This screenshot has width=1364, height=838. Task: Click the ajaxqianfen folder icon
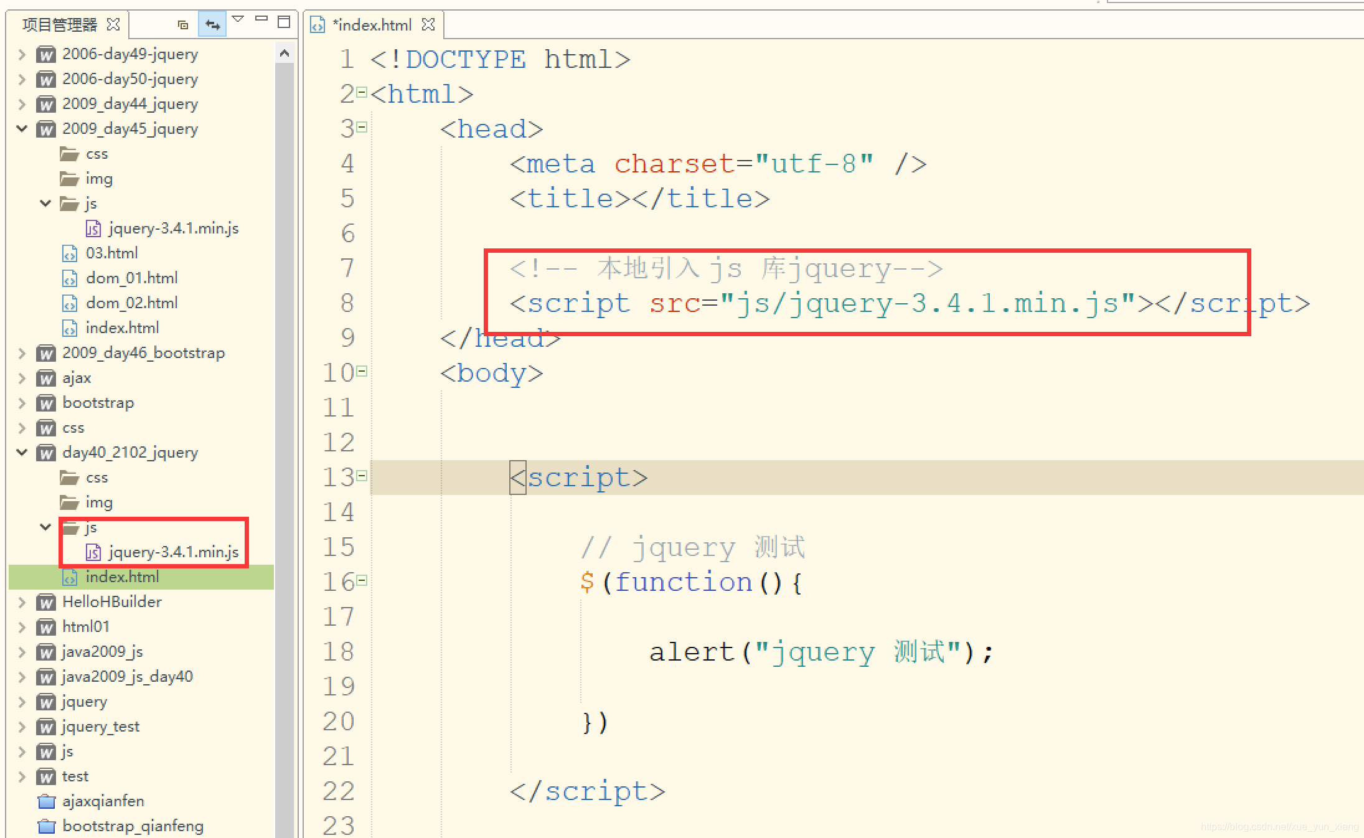(46, 801)
